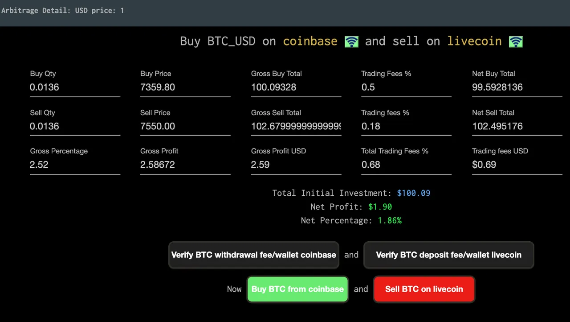Edit the Buy Price field value 7359.80
The height and width of the screenshot is (322, 570).
click(x=185, y=87)
